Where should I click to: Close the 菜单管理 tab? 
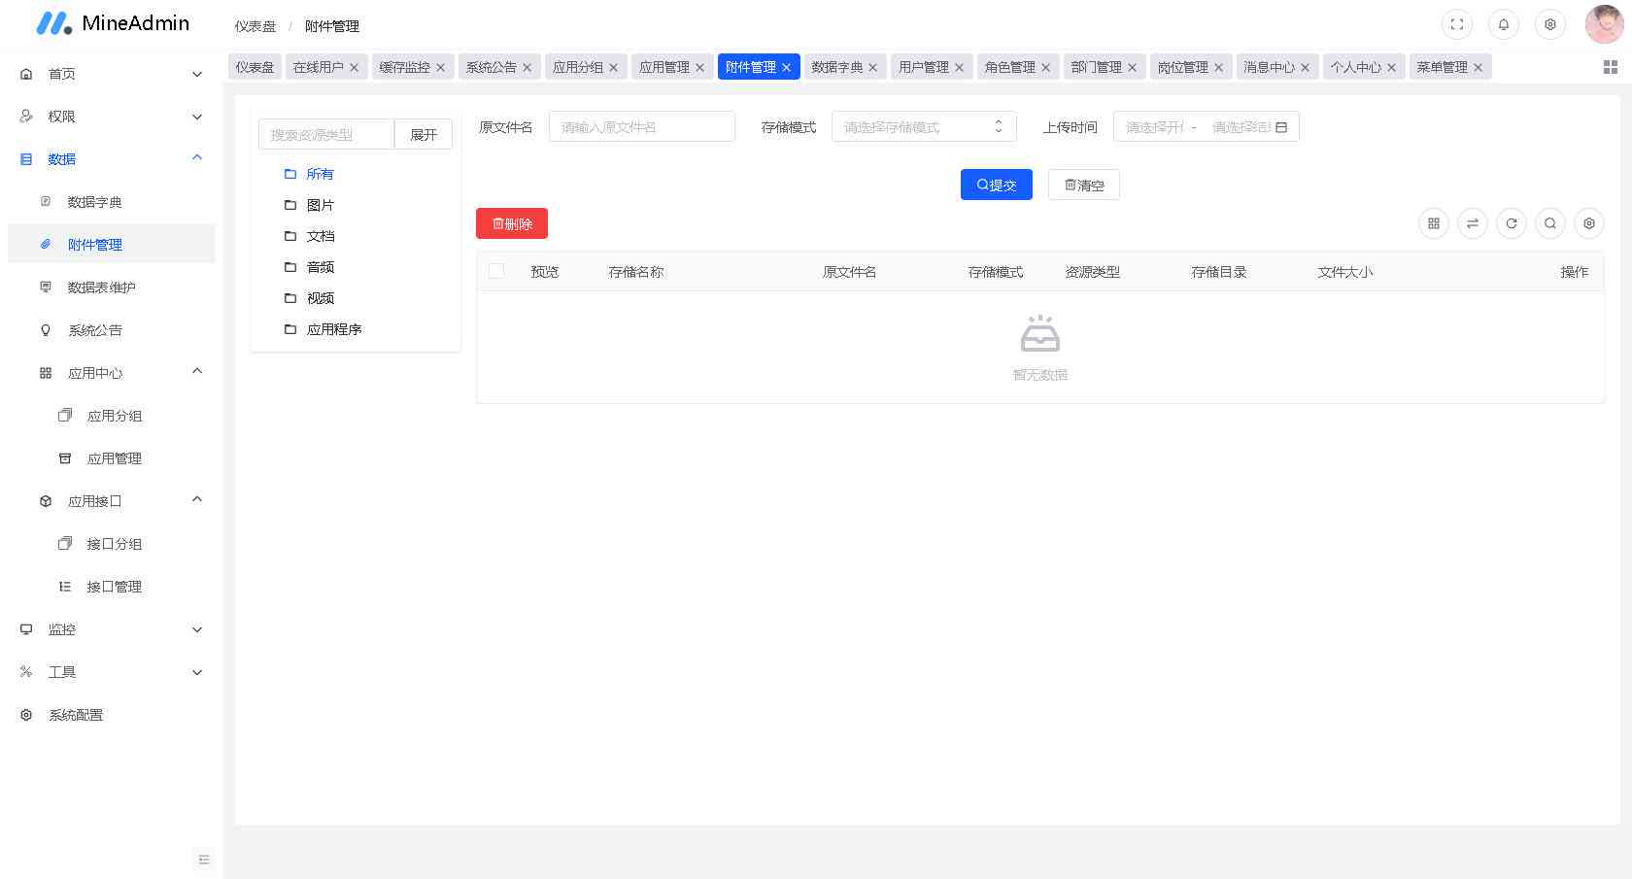[x=1479, y=67]
